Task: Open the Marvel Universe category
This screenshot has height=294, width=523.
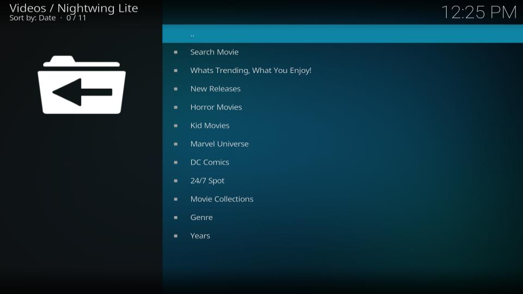Action: point(343,144)
